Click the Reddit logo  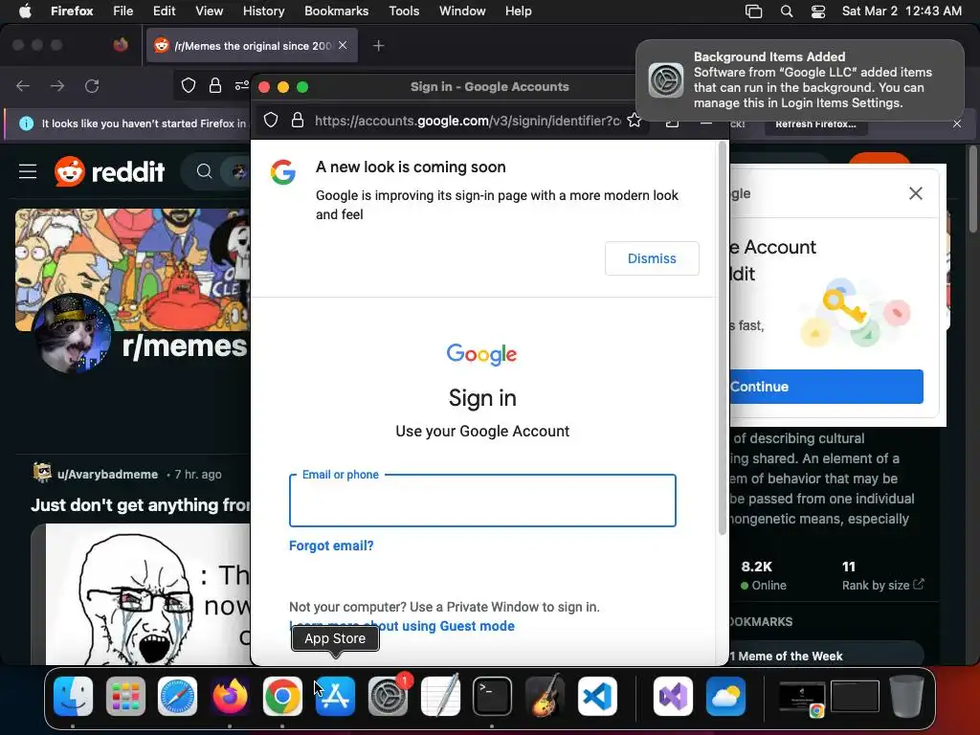click(109, 171)
